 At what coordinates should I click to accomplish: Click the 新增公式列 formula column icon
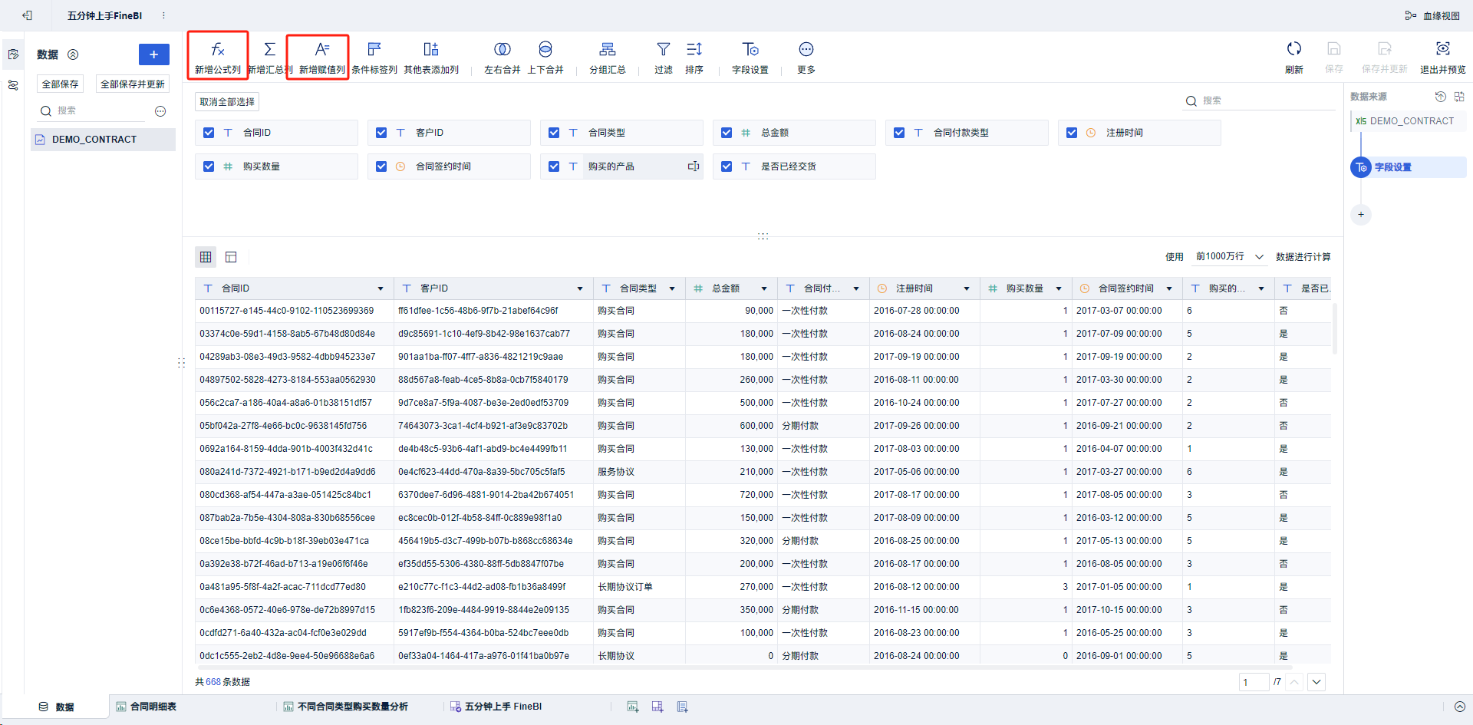click(x=218, y=49)
